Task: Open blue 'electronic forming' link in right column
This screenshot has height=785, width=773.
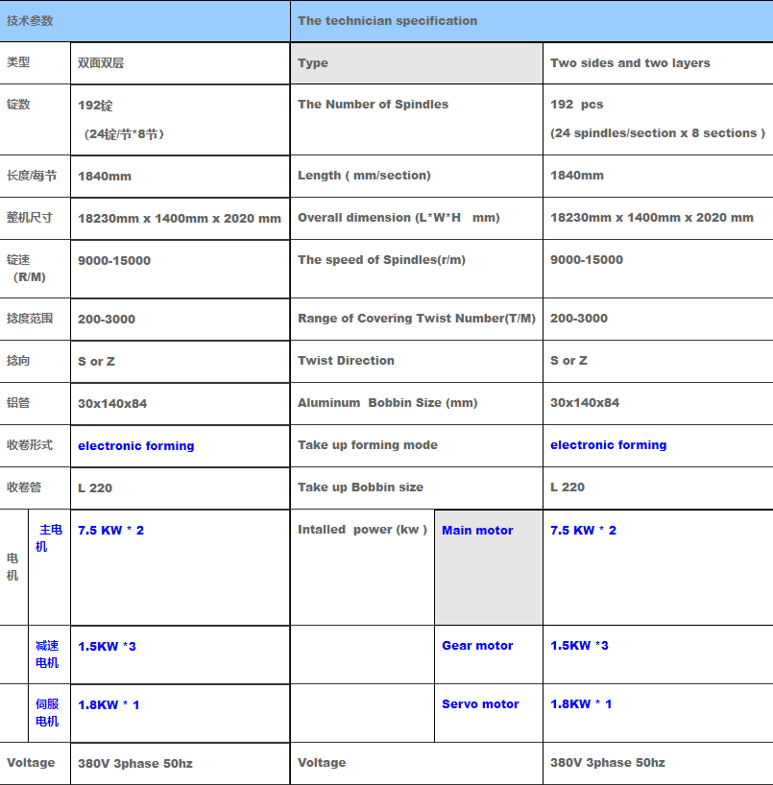Action: click(x=608, y=445)
